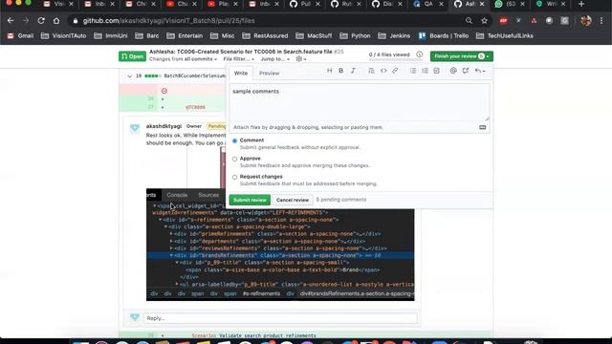Reference an issue or pull request icon
612x344 pixels.
click(466, 71)
